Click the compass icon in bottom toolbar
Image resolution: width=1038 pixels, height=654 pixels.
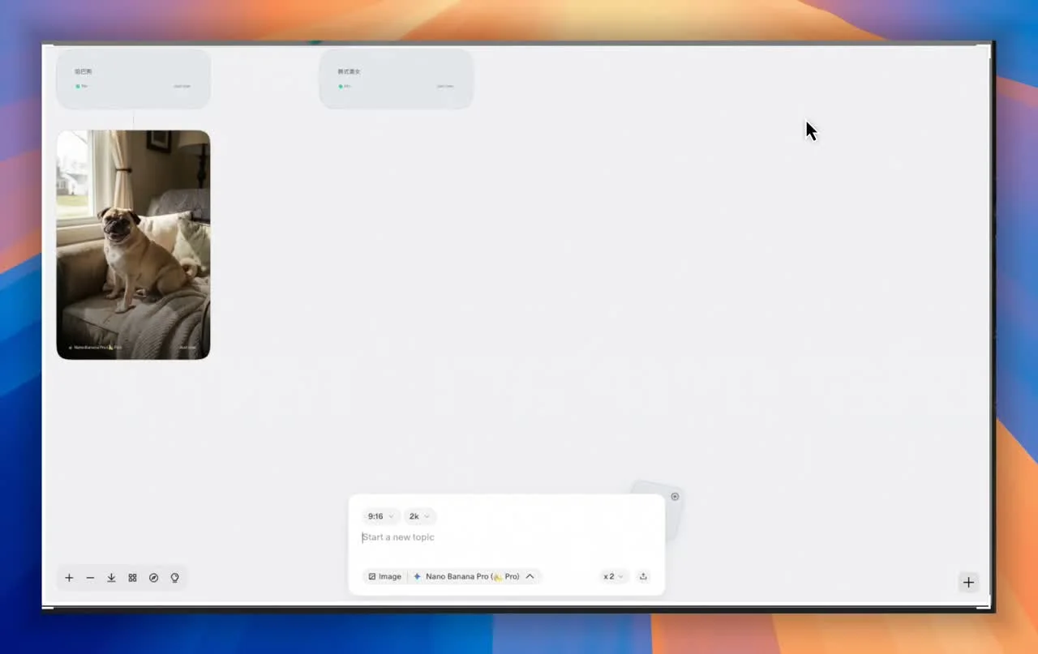click(x=153, y=578)
